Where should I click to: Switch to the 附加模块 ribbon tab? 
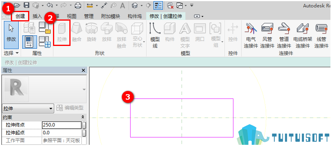(x=111, y=16)
